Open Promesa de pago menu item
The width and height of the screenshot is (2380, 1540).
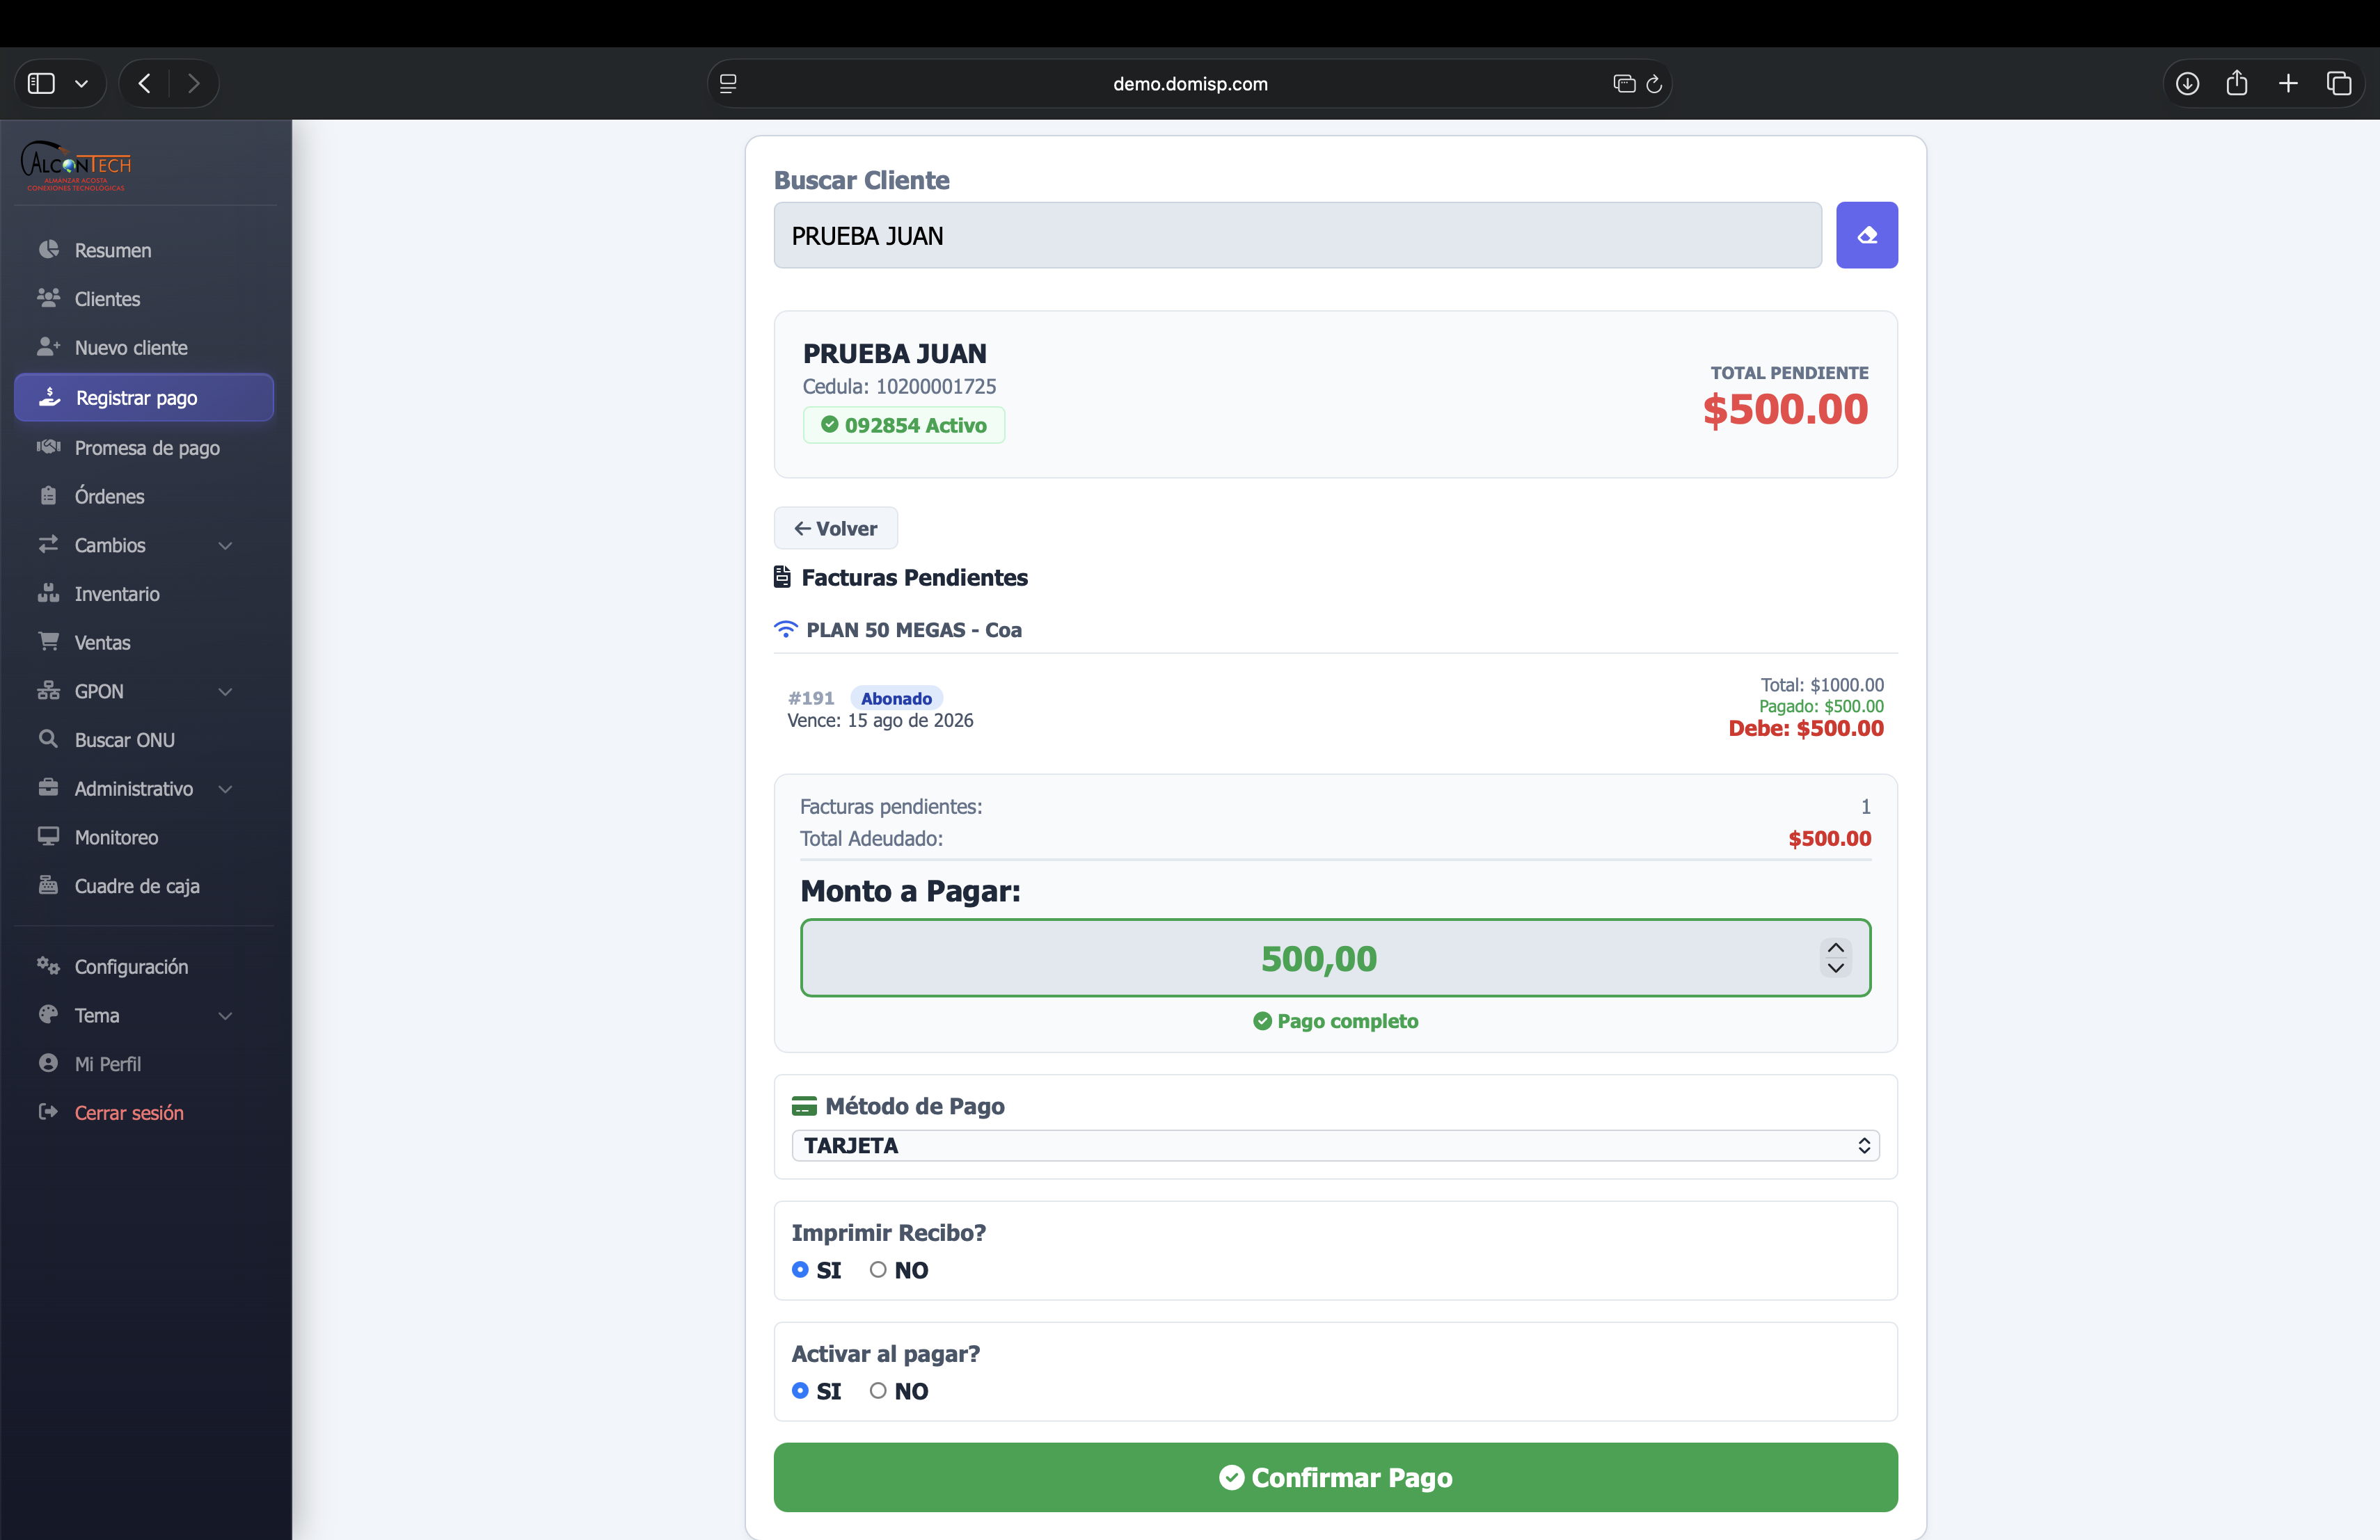pyautogui.click(x=144, y=448)
